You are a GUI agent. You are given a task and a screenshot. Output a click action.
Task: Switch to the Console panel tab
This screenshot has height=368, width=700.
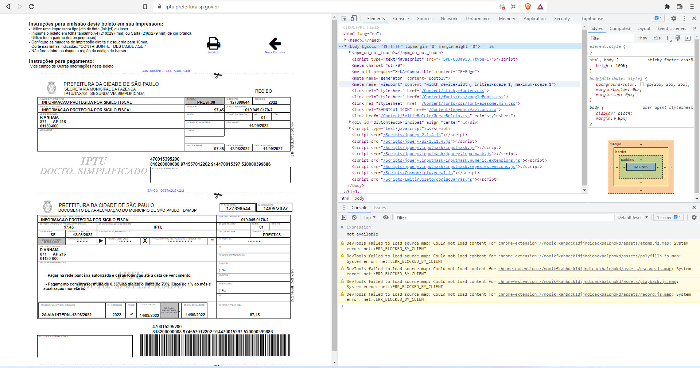401,18
